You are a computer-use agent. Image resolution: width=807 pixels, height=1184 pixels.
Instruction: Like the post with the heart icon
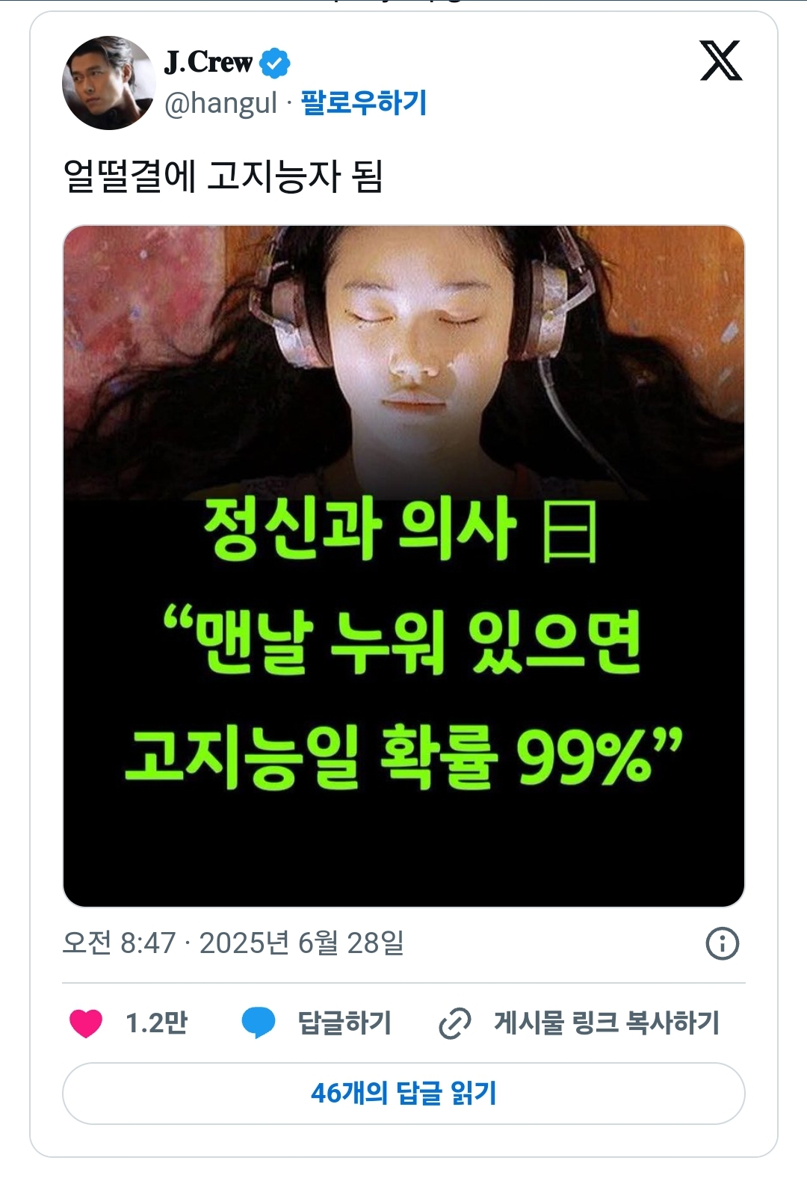tap(86, 1023)
